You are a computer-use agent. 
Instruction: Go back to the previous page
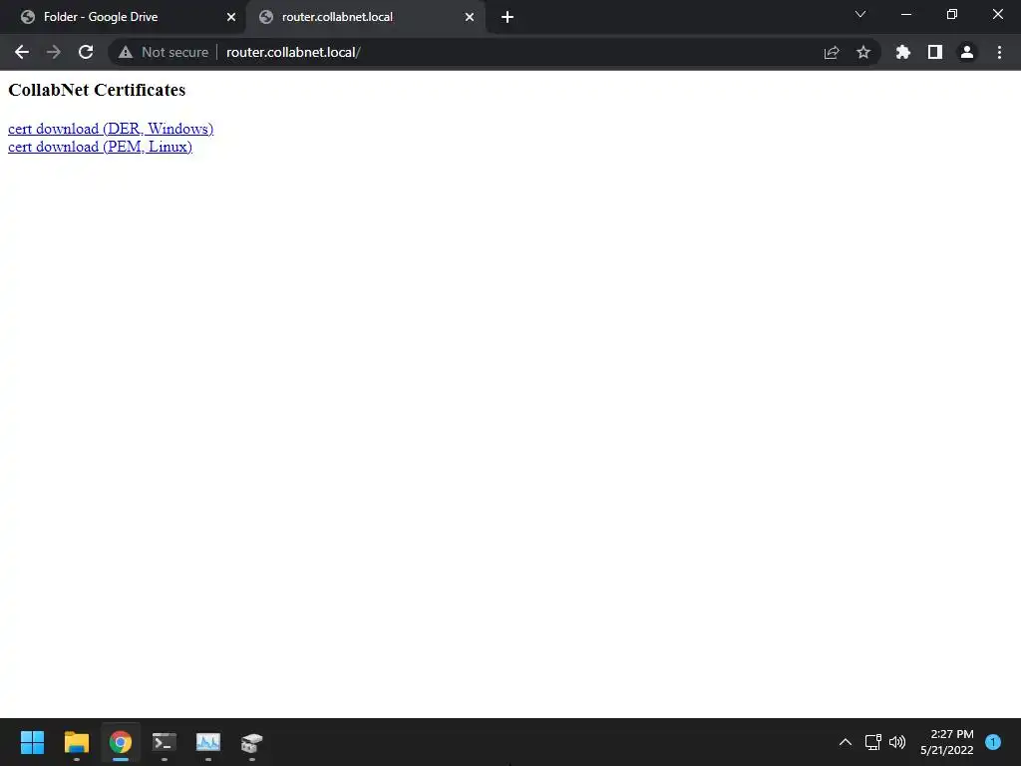(22, 52)
